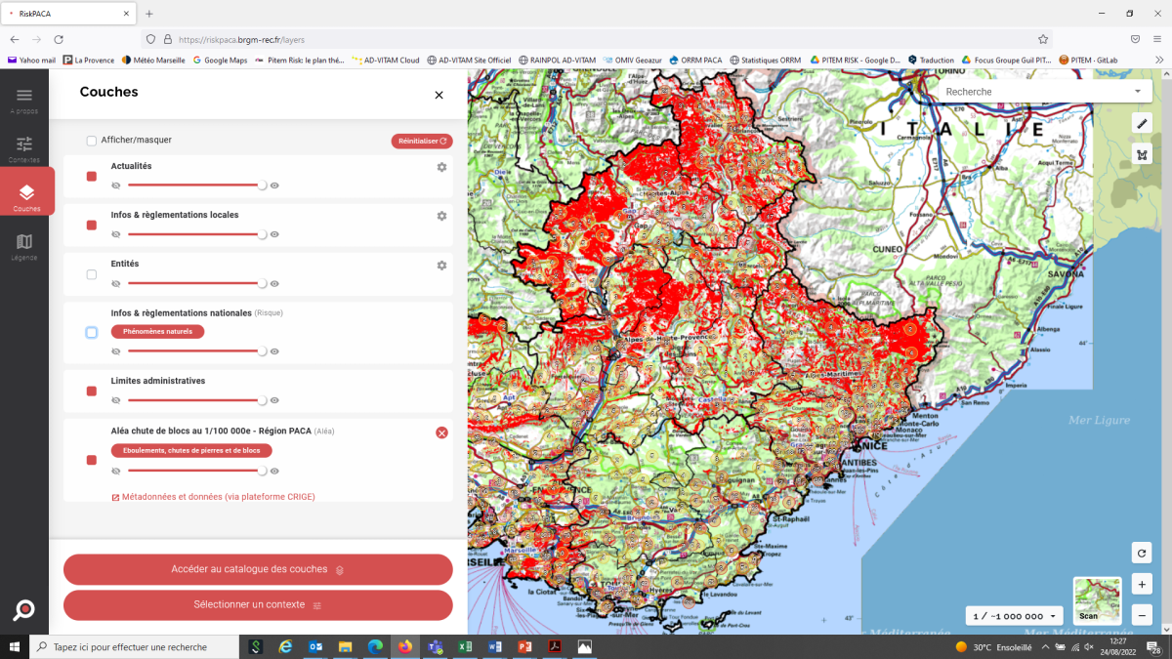This screenshot has height=659, width=1172.
Task: Click Eboulements, chutes de pierres et de blocs tag
Action: [x=191, y=451]
